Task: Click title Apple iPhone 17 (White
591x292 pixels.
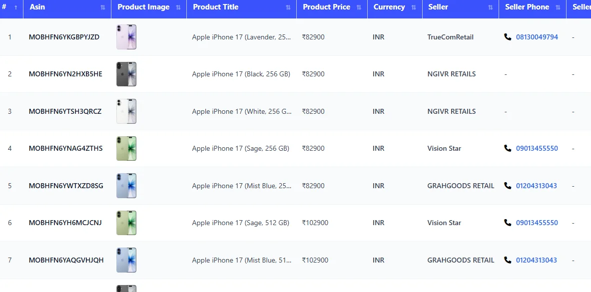Action: coord(242,111)
